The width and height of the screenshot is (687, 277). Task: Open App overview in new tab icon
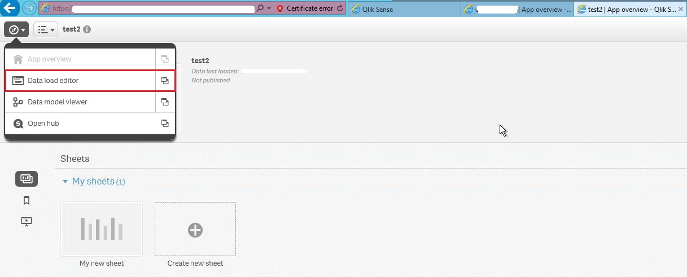(x=165, y=59)
